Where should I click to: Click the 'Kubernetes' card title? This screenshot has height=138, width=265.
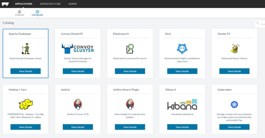(224, 90)
